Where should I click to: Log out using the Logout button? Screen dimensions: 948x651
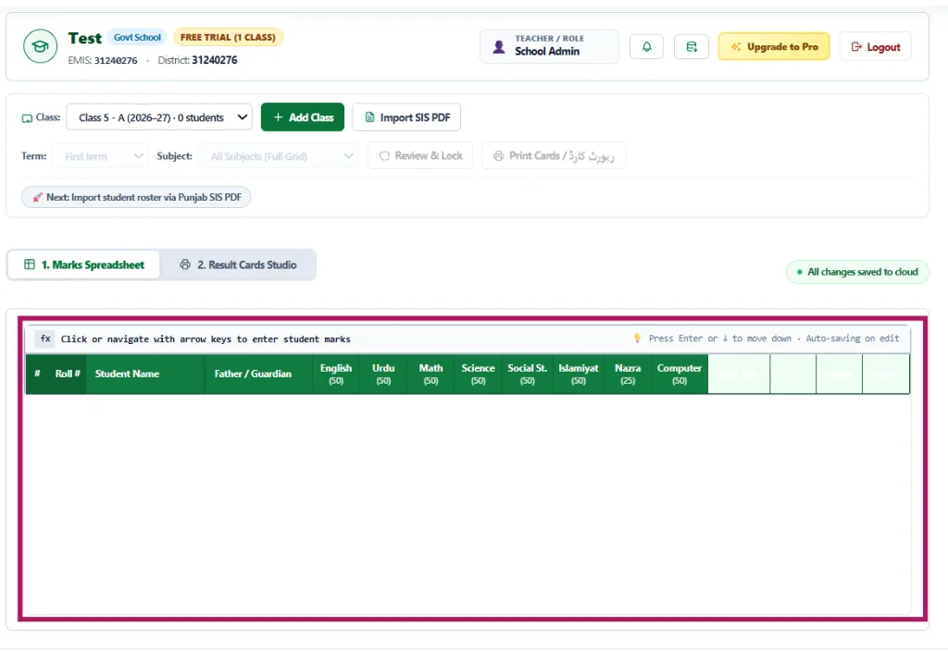pos(876,46)
